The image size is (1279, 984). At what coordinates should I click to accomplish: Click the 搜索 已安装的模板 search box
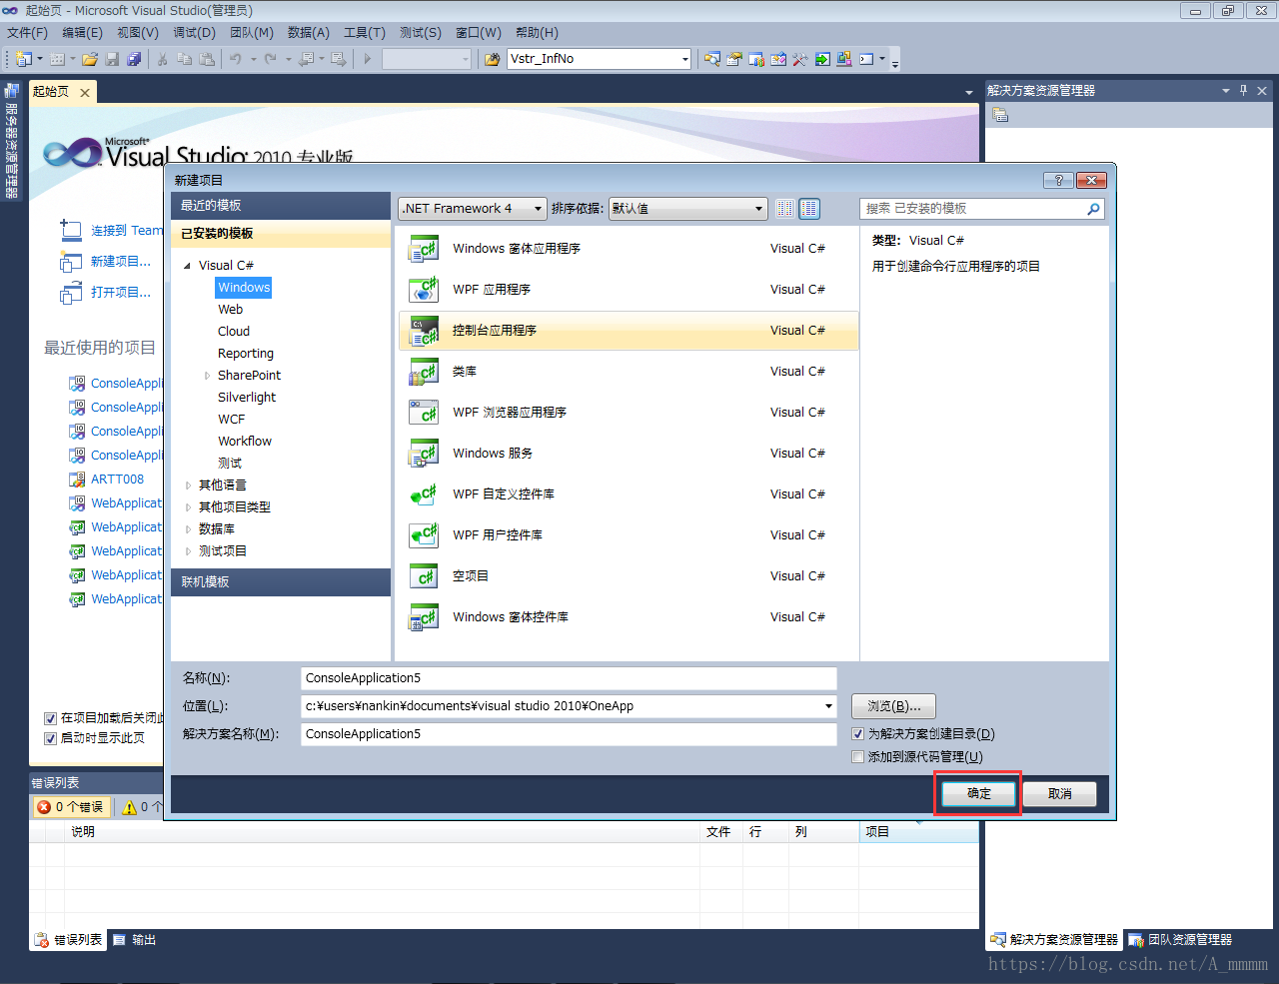[973, 209]
